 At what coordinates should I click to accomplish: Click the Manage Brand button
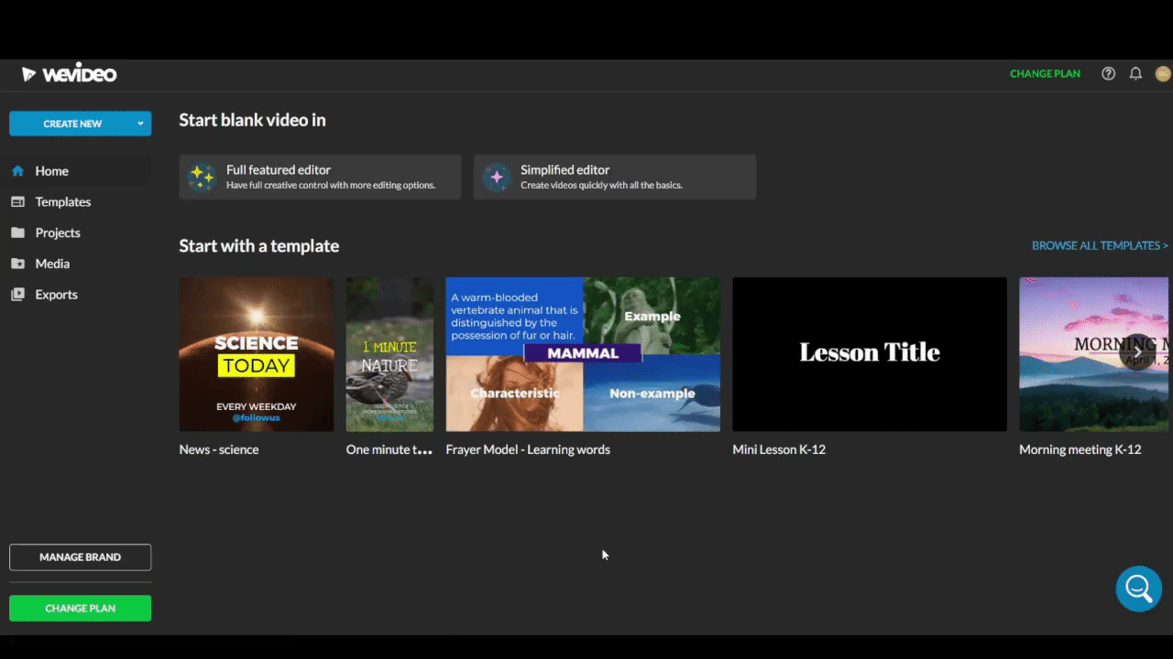click(x=81, y=556)
